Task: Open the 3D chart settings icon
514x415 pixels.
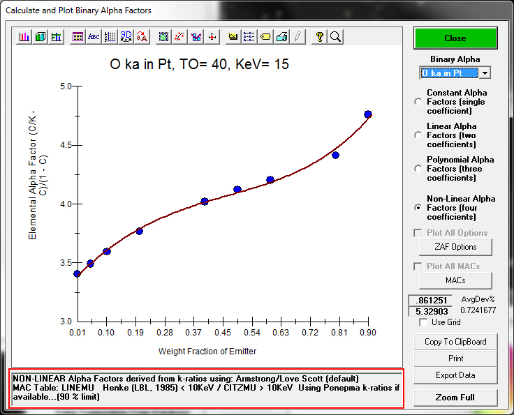Action: (x=126, y=37)
